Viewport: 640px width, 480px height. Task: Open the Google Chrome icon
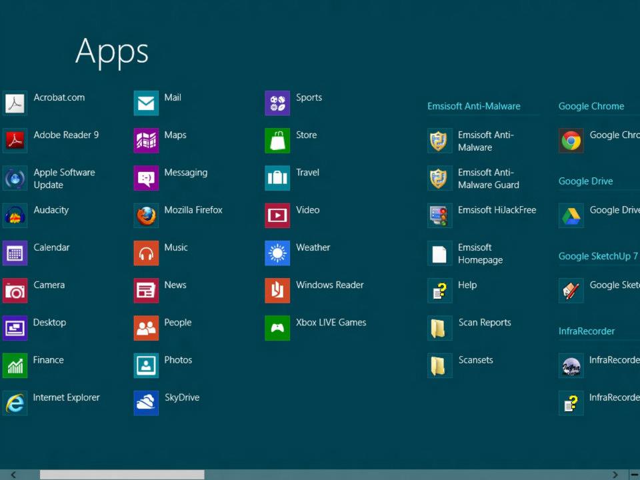tap(571, 141)
